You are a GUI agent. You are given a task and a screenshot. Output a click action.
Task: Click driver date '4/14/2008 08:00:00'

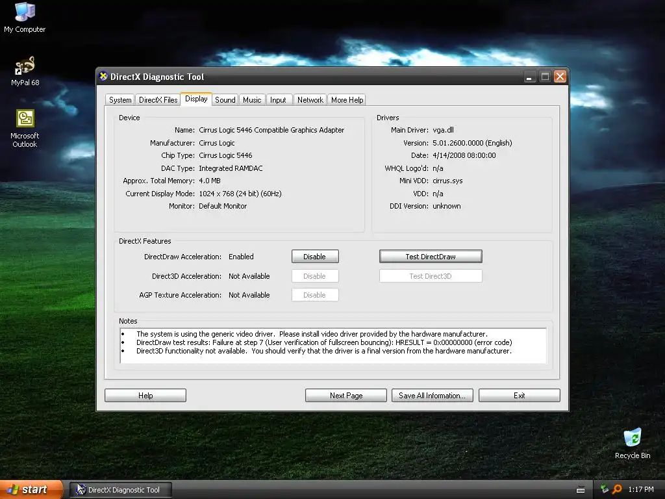coord(464,155)
